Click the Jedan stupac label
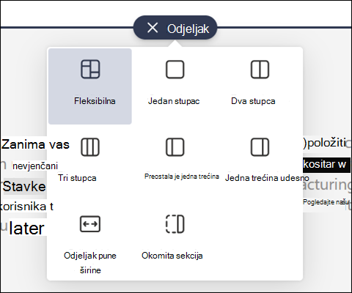The width and height of the screenshot is (352, 293). (174, 101)
